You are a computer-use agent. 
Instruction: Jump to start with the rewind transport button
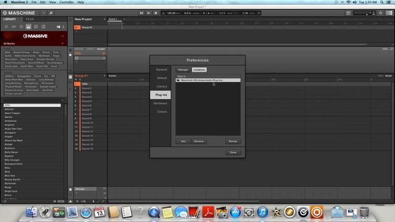[x=141, y=13]
